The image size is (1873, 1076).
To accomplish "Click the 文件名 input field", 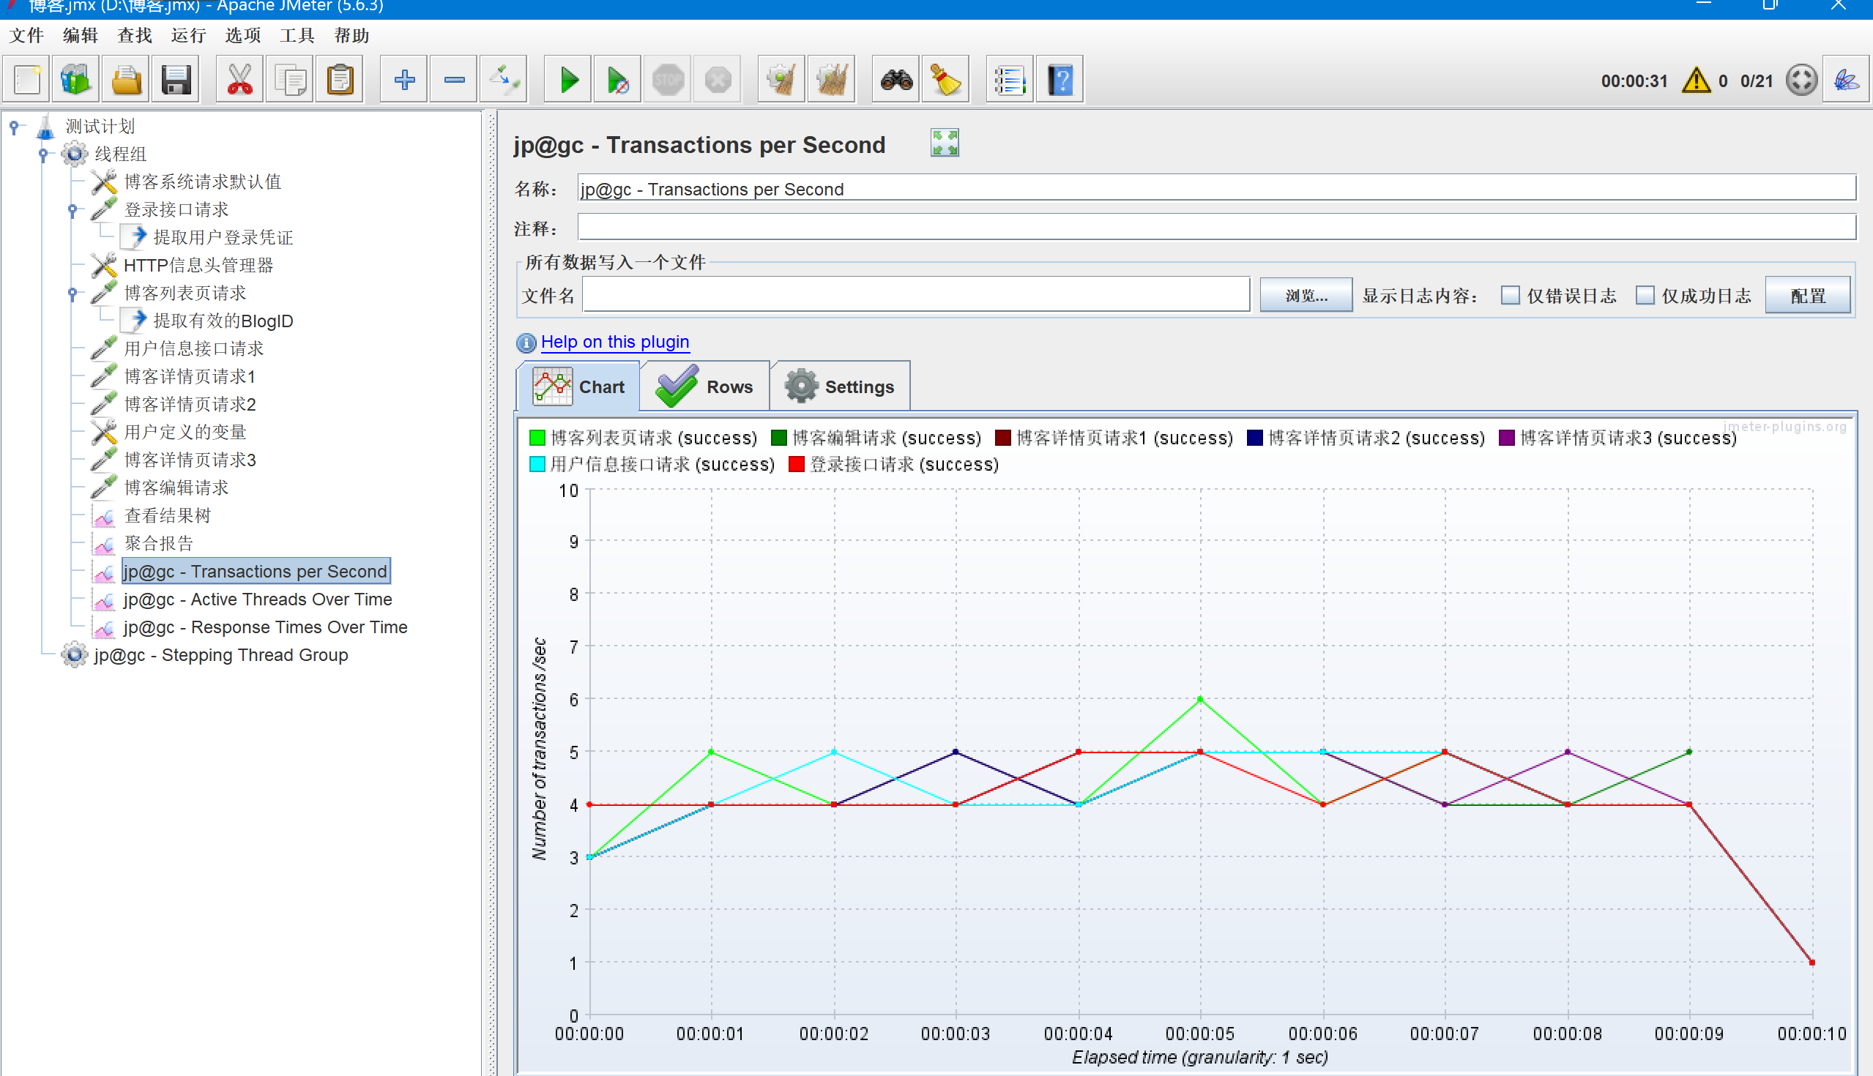I will (915, 296).
